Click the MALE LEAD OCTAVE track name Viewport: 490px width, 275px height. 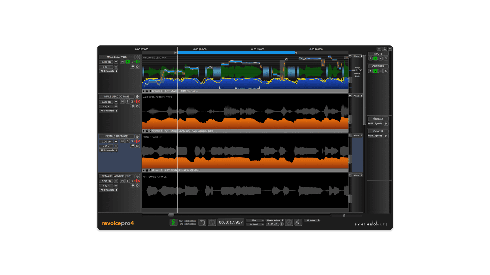pos(116,97)
